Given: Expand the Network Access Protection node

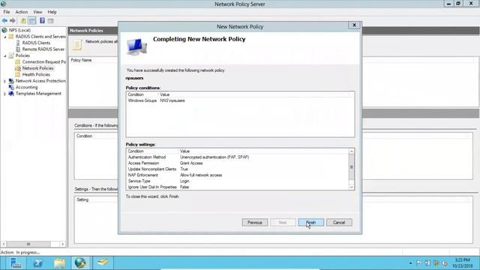Looking at the screenshot, I should pos(5,81).
